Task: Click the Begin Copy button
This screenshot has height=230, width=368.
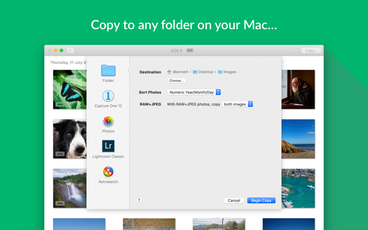Action: click(x=261, y=201)
